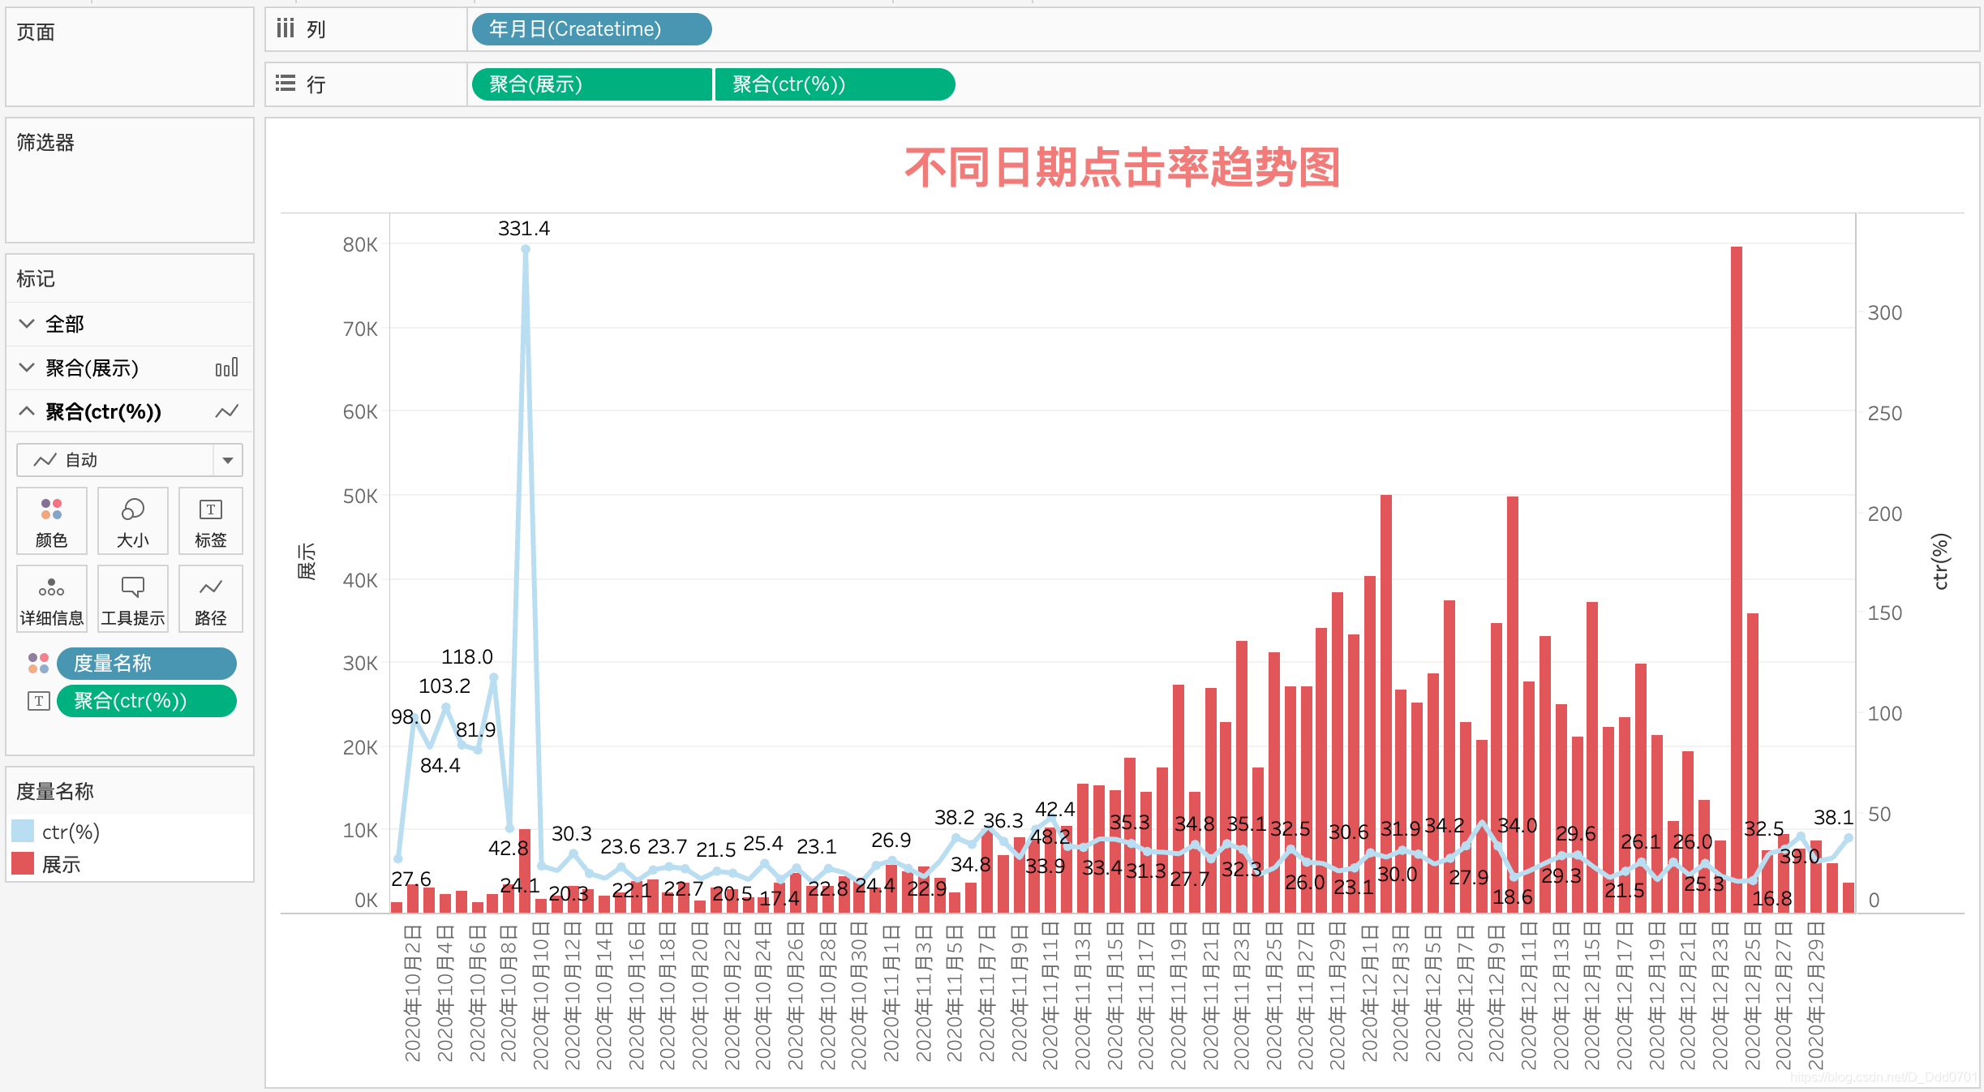Open the 工具提示 (Tooltip) mark card

pyautogui.click(x=133, y=599)
